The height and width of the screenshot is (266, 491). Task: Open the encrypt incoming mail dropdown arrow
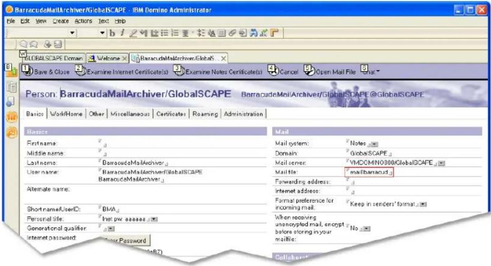point(367,229)
